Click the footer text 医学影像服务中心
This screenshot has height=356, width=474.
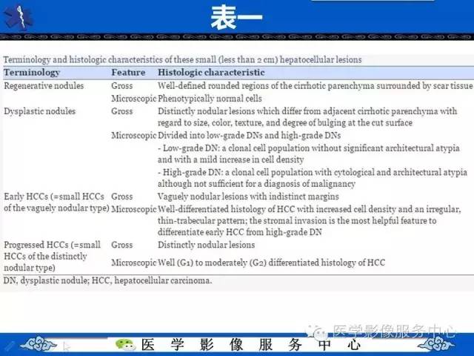tap(251, 345)
